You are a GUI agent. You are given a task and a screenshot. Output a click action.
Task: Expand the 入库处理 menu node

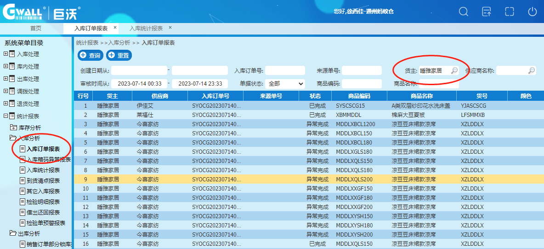point(6,54)
